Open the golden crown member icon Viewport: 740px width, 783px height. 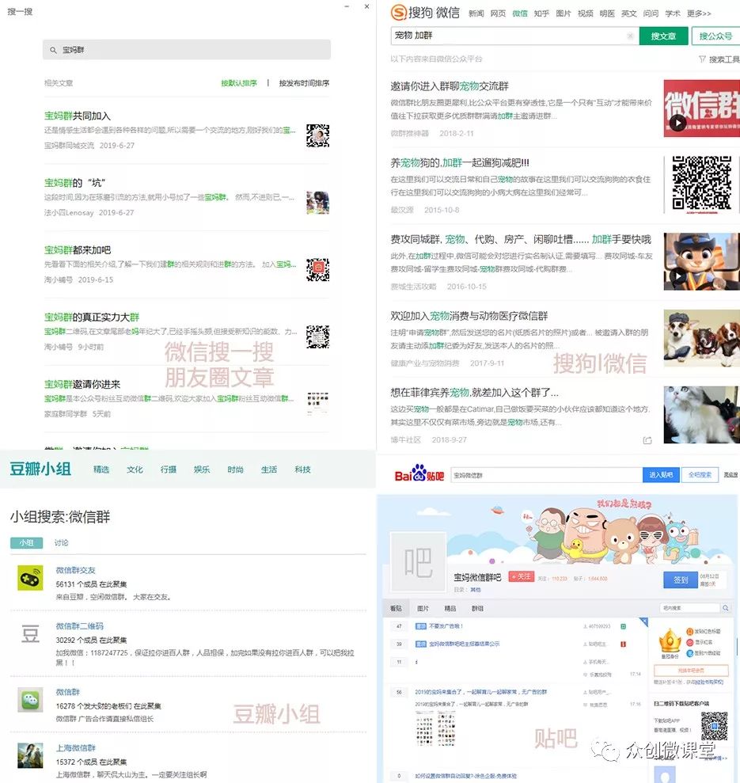tap(670, 640)
